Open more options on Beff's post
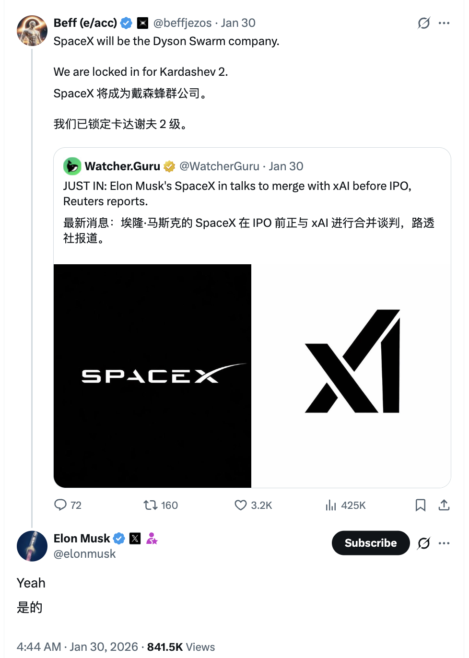Viewport: 469px width, 658px height. point(445,23)
